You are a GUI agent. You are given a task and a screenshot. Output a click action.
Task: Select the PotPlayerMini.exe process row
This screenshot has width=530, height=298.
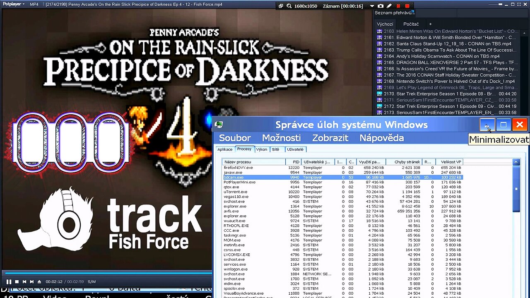pos(342,182)
